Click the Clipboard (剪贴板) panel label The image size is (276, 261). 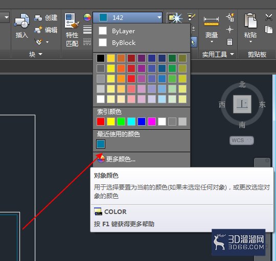[x=257, y=54]
